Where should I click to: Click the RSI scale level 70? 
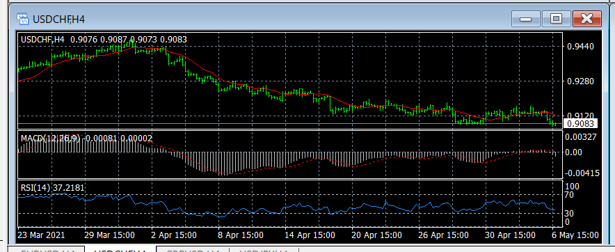569,195
